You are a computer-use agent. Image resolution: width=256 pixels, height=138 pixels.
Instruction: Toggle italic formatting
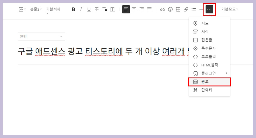[x=81, y=9]
